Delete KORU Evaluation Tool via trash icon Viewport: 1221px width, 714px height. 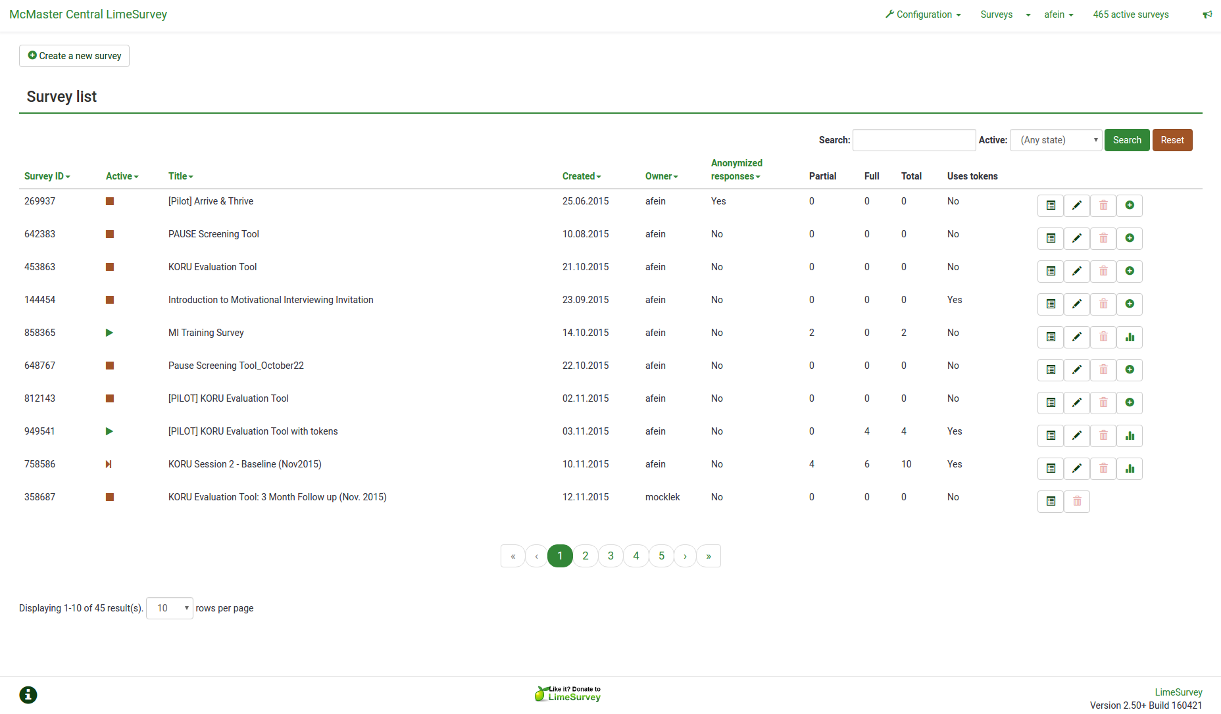(x=1103, y=272)
